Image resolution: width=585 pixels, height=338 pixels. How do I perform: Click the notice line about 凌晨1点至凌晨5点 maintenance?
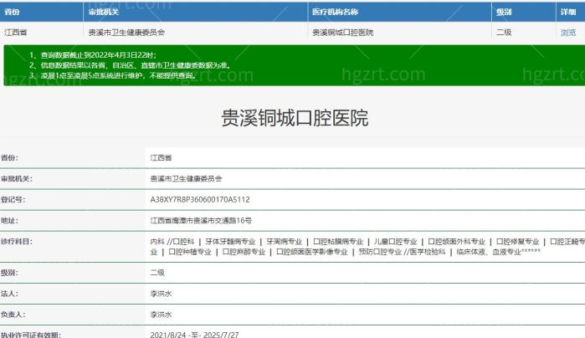[112, 75]
